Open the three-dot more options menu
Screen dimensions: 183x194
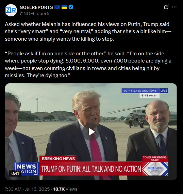(x=174, y=7)
